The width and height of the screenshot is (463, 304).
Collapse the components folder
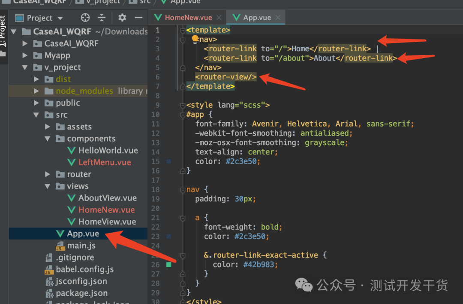point(47,139)
